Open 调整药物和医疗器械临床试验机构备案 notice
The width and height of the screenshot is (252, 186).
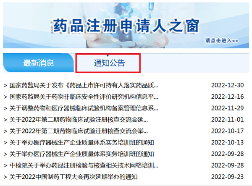pyautogui.click(x=84, y=108)
